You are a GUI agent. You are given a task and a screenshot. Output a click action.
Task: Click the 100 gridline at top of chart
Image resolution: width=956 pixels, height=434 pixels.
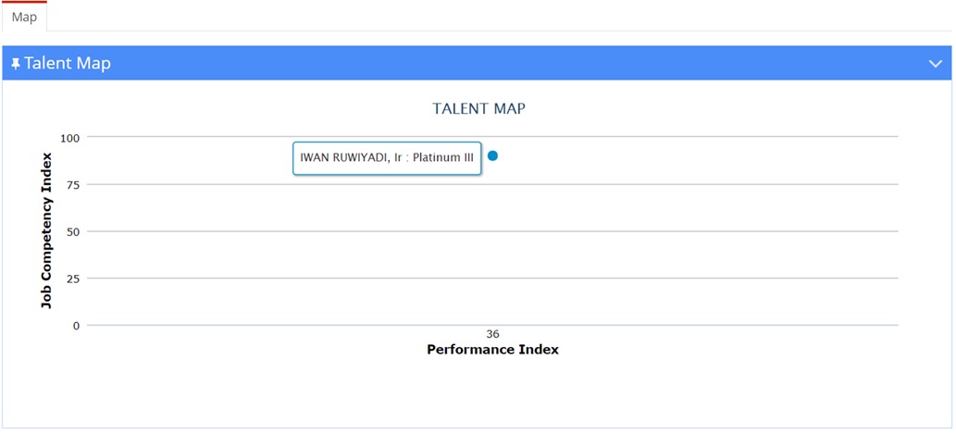492,137
